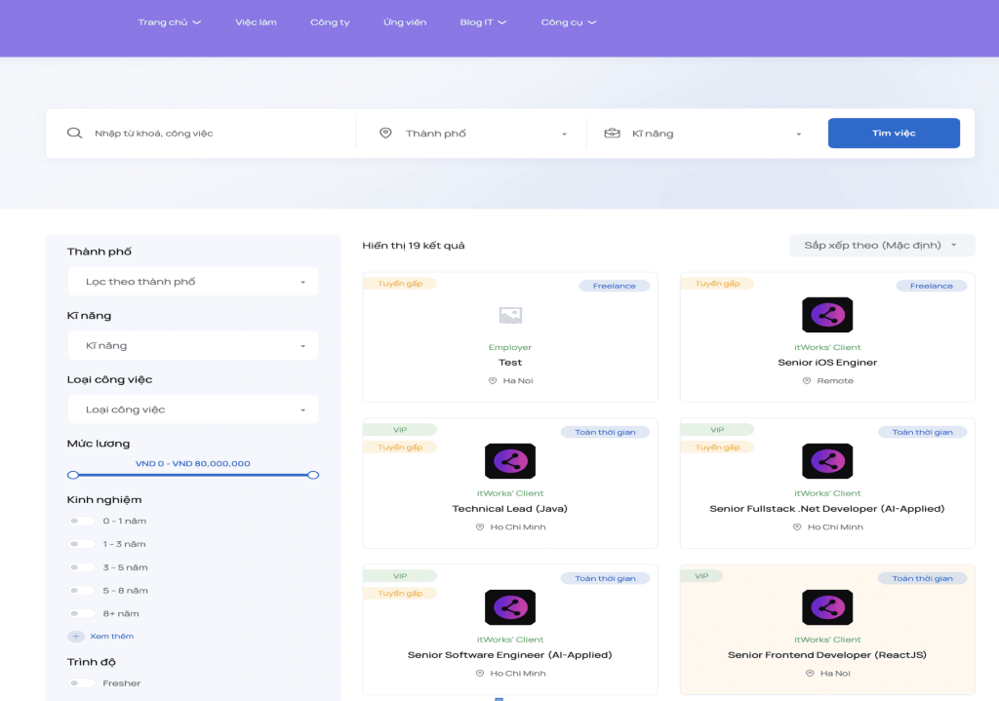This screenshot has width=999, height=701.
Task: Open the Senior iOS Enginer job title
Action: (x=827, y=363)
